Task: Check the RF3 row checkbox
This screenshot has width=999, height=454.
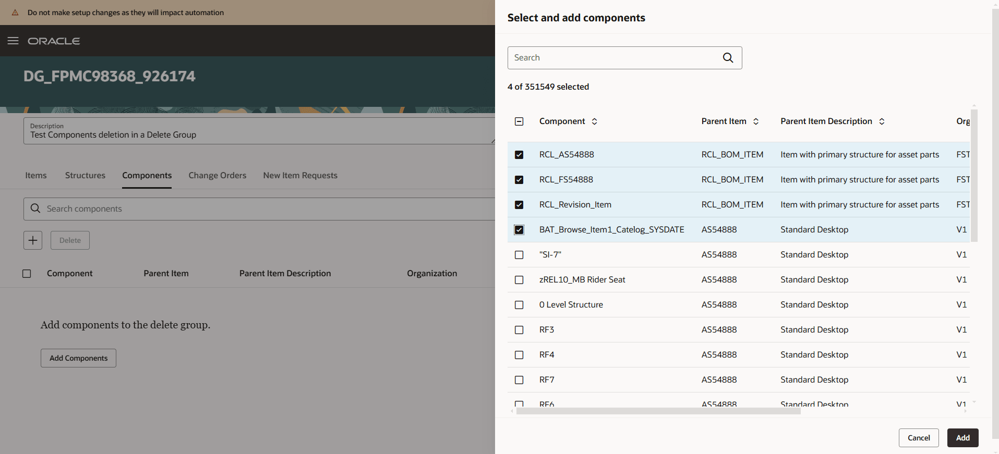Action: point(519,330)
